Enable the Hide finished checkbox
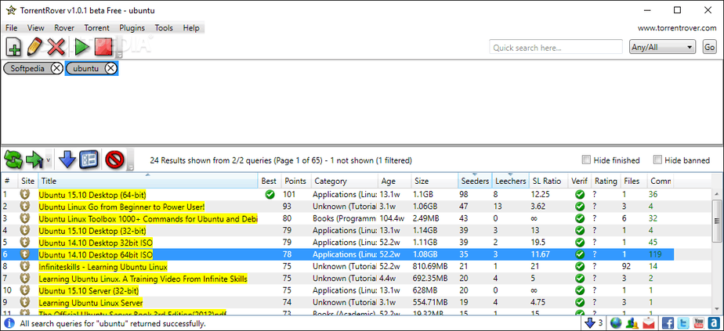 586,160
